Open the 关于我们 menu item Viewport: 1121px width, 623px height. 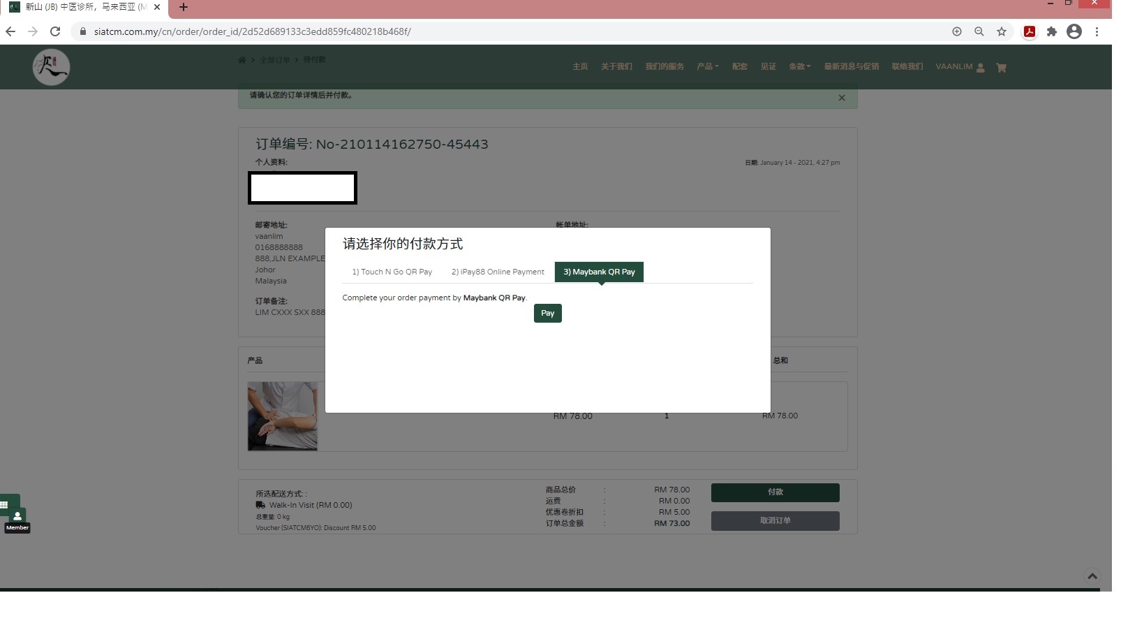click(616, 66)
